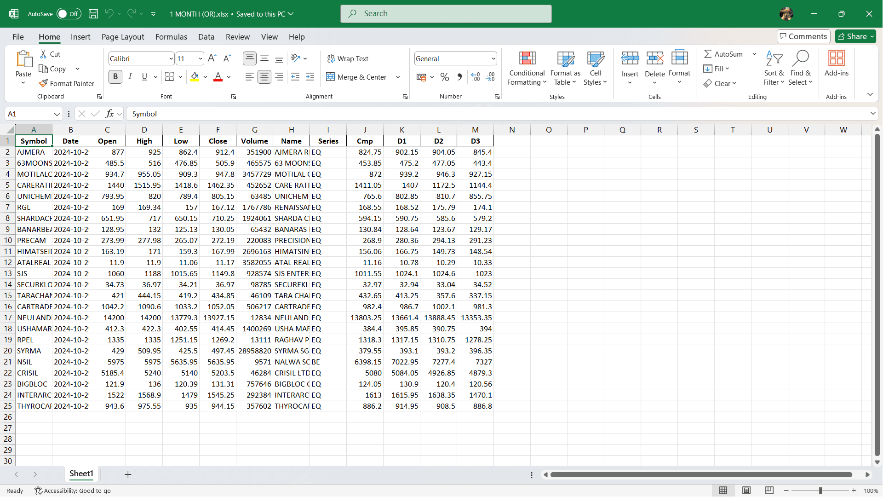Toggle underline on the selection
The height and width of the screenshot is (497, 883).
144,77
